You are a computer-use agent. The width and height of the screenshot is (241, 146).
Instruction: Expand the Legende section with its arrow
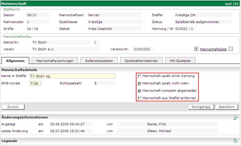tap(236, 141)
